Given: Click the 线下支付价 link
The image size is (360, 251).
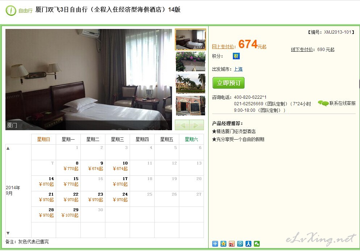Looking at the screenshot, I should click(302, 50).
